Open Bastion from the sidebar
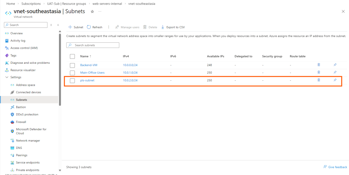Image resolution: width=349 pixels, height=175 pixels. coord(21,107)
